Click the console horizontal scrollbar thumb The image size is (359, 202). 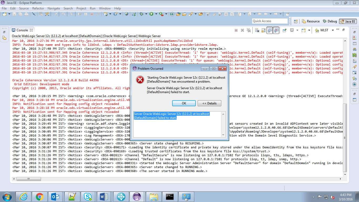tap(29, 179)
